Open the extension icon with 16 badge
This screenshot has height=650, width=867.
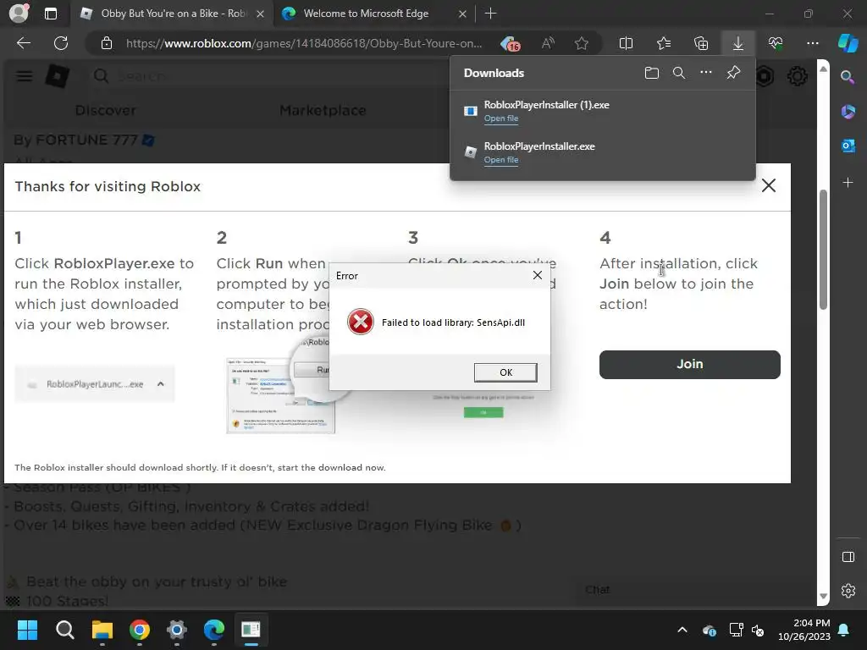[x=510, y=44]
